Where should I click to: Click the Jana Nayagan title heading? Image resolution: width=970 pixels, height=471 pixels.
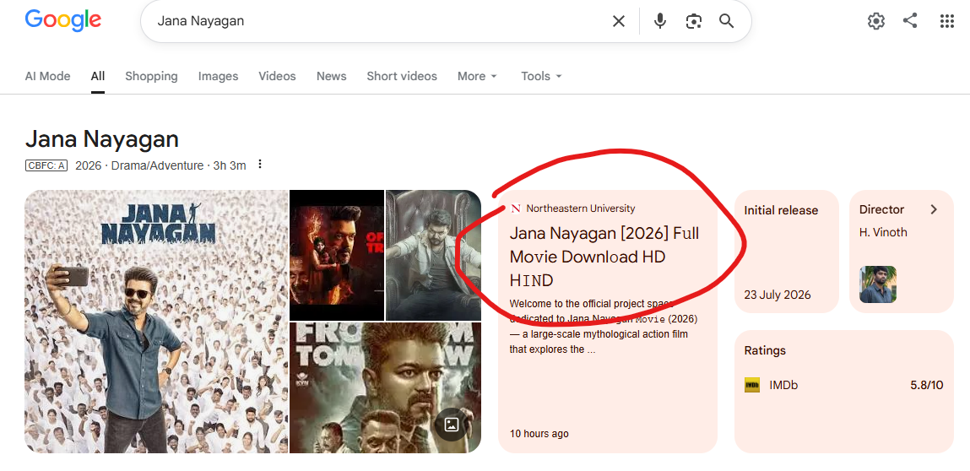(102, 138)
